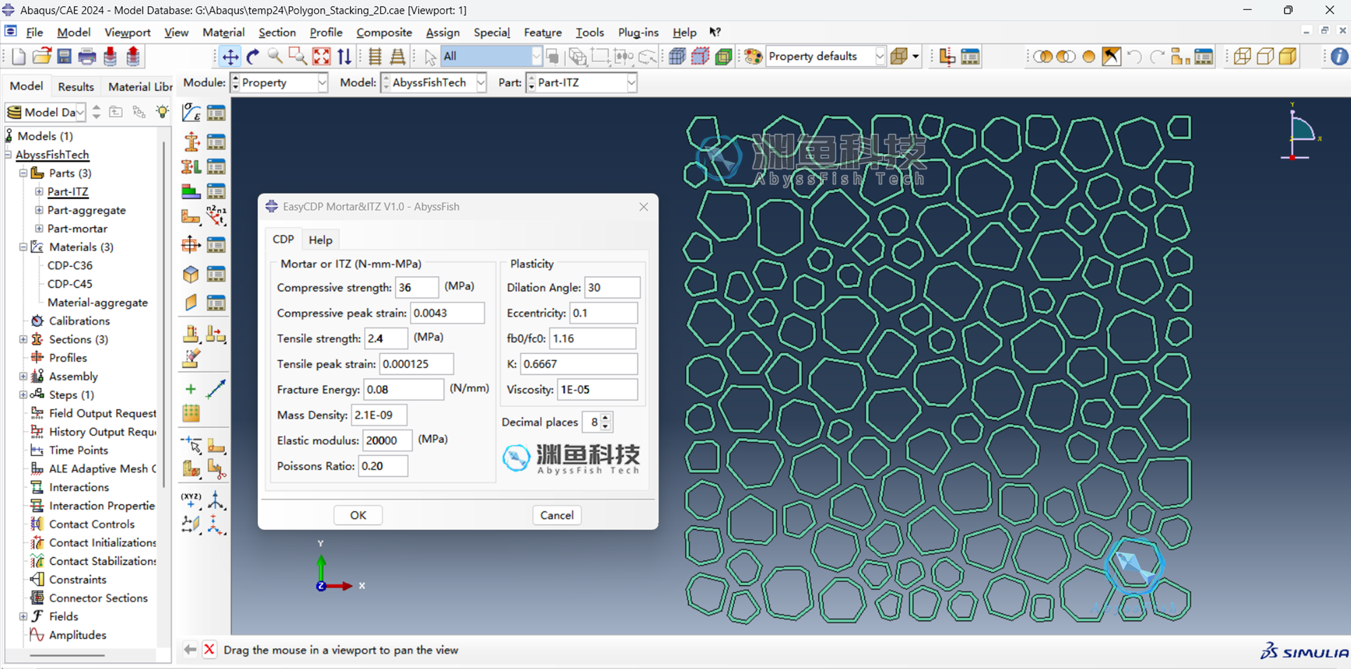Select the CDP-C45 material in tree

coord(70,284)
